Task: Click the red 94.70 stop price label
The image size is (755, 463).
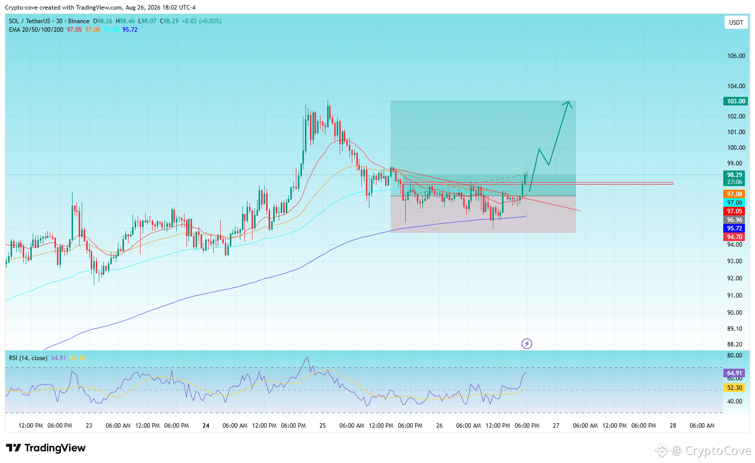Action: [735, 237]
